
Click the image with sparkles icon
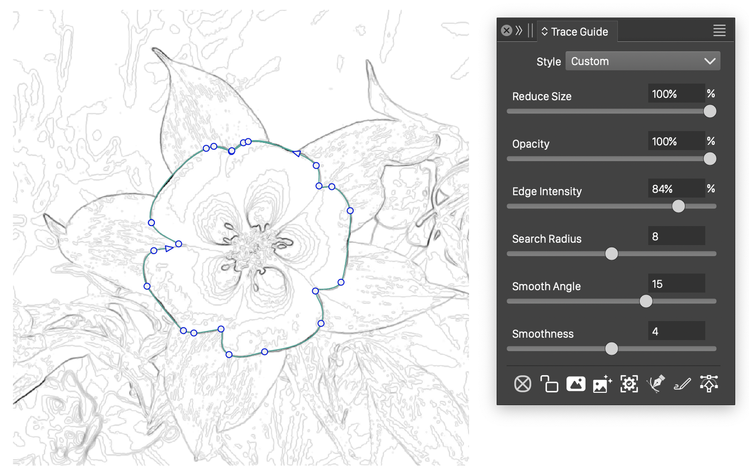point(602,384)
